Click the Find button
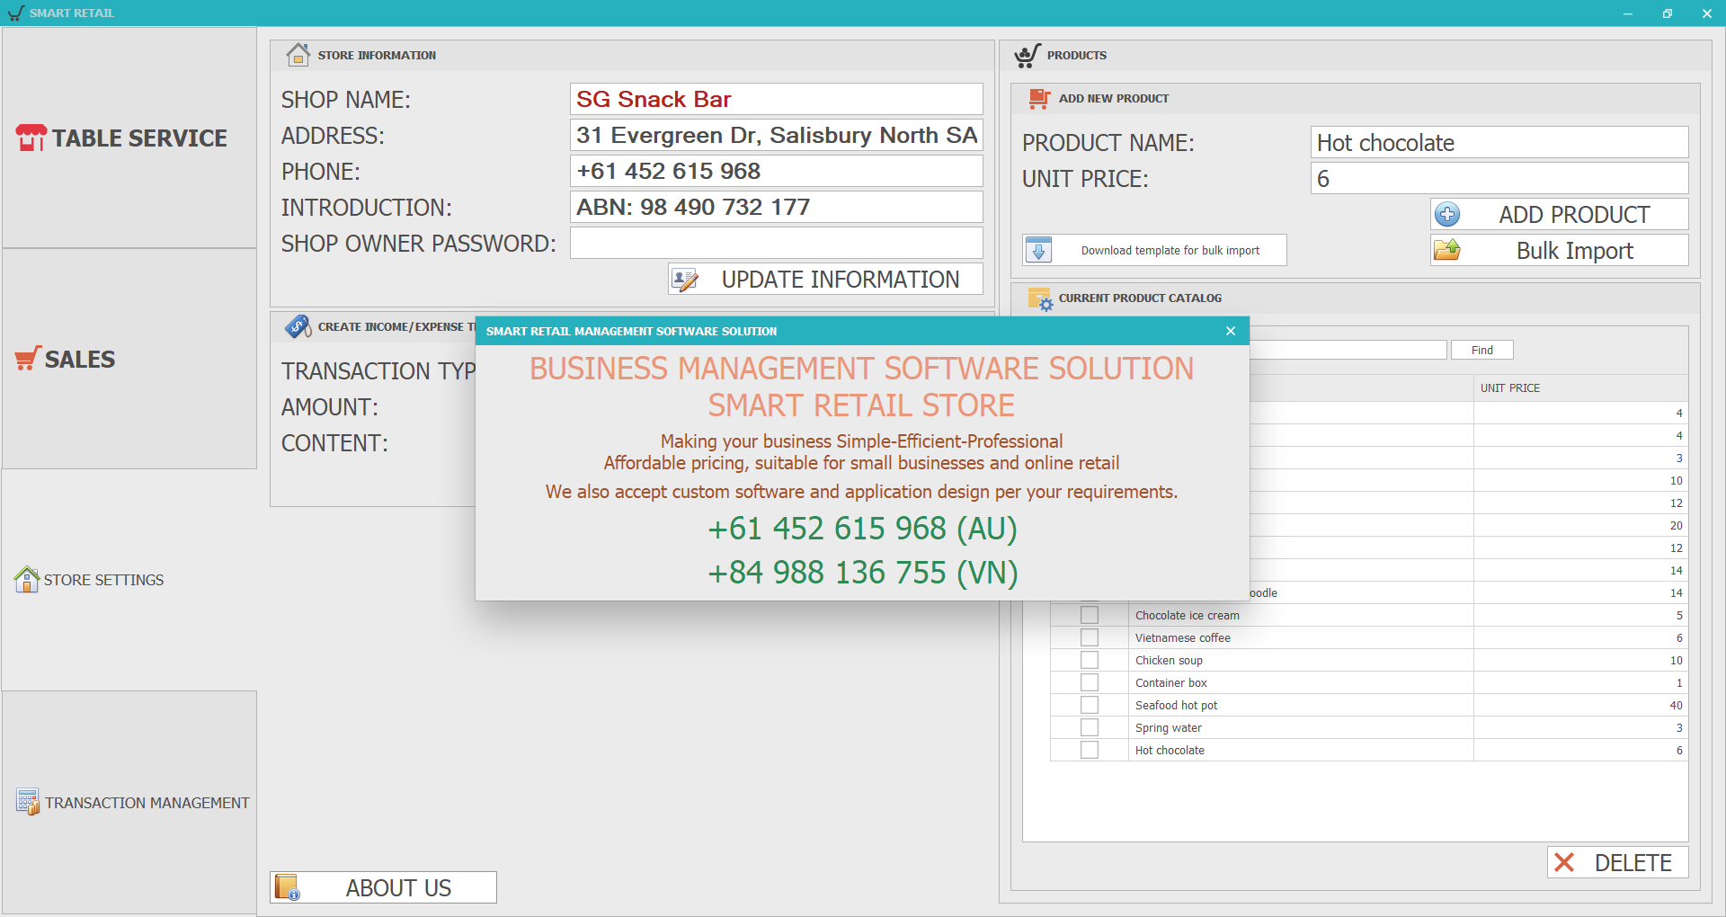 point(1481,351)
